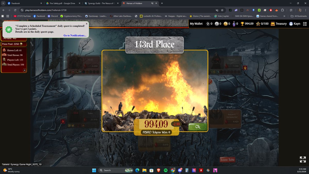Screen dimensions: 309x174
Task: Open Cryptocurrency Prices bookmark
Action: (71, 16)
